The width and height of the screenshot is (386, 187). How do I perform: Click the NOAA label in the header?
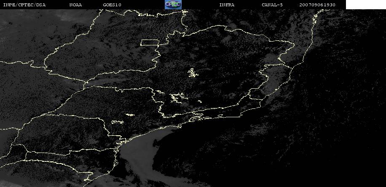point(75,5)
